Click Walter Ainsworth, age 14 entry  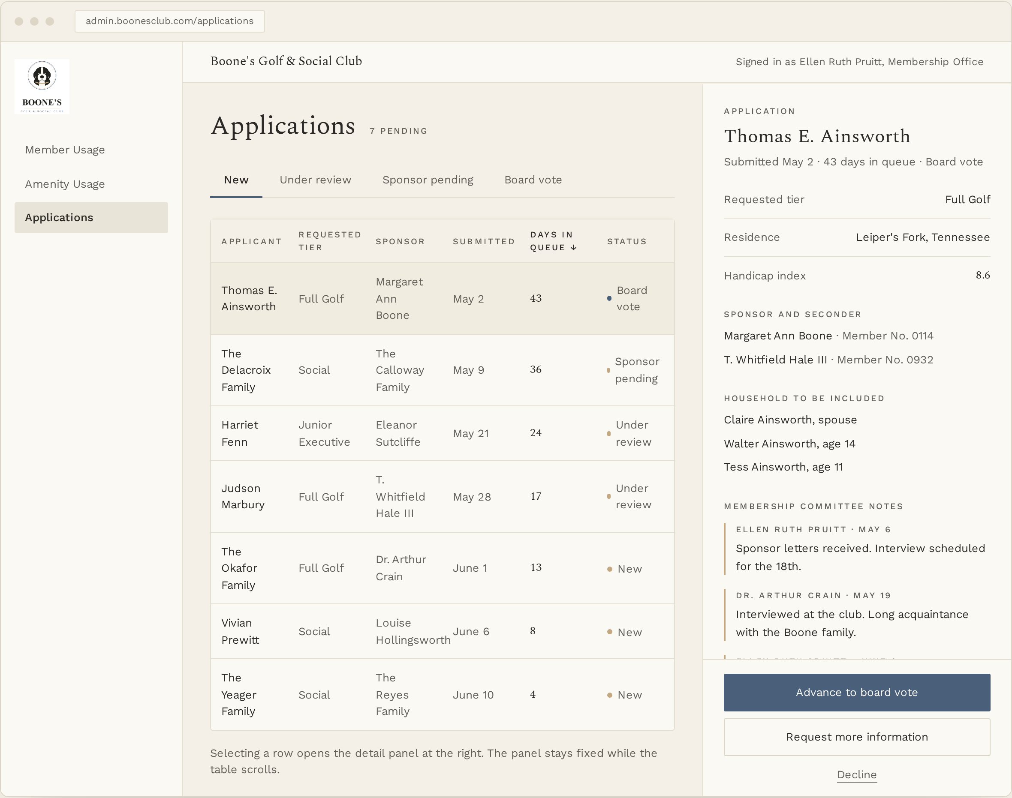click(x=789, y=444)
